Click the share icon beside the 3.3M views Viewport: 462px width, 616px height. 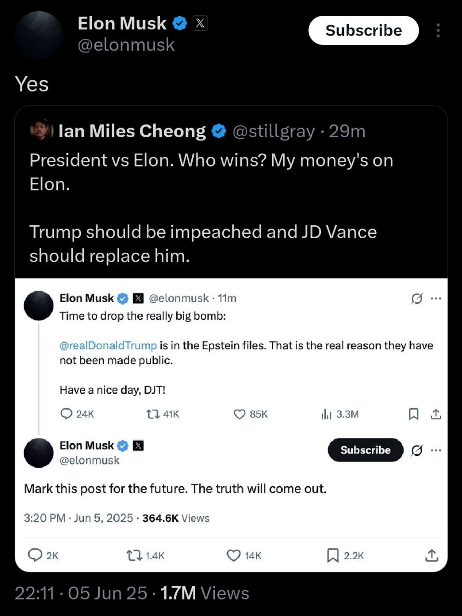[436, 414]
